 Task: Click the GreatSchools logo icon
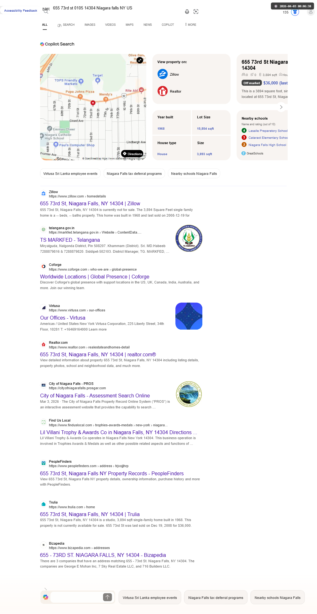[243, 153]
